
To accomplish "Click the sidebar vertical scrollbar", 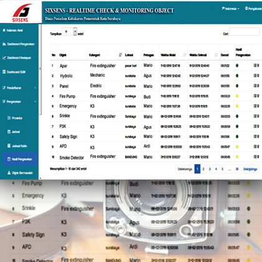I will tap(41, 70).
